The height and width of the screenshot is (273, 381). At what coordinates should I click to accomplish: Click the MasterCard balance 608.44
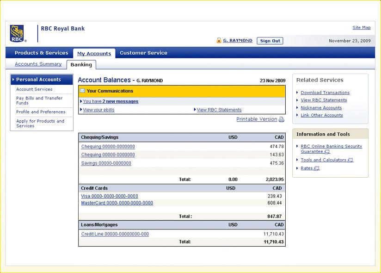(x=275, y=203)
